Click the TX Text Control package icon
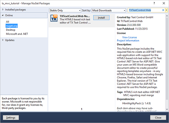Viewport: 169px width, 123px height. (54, 18)
